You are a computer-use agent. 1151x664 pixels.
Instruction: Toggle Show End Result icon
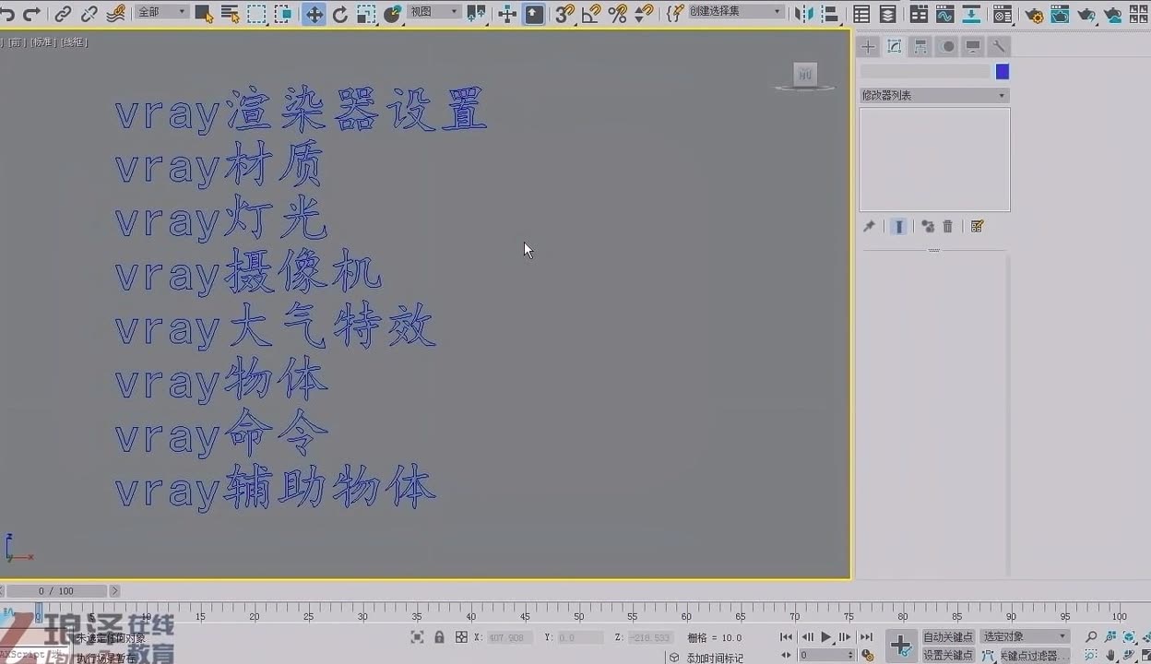pos(899,226)
